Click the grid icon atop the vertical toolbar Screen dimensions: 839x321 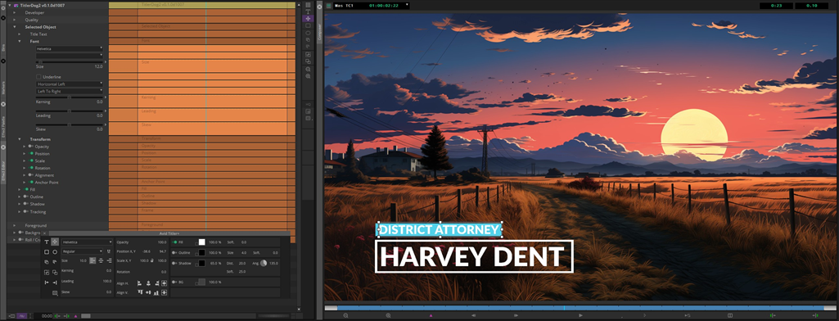309,5
